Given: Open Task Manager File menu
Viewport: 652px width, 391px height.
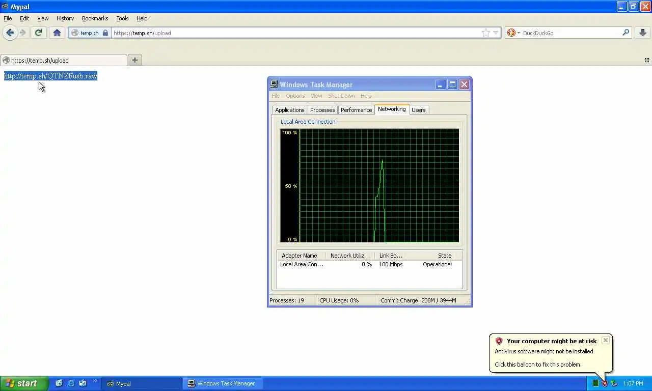Looking at the screenshot, I should 276,96.
